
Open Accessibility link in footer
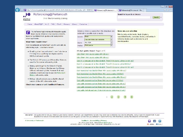[95, 121]
